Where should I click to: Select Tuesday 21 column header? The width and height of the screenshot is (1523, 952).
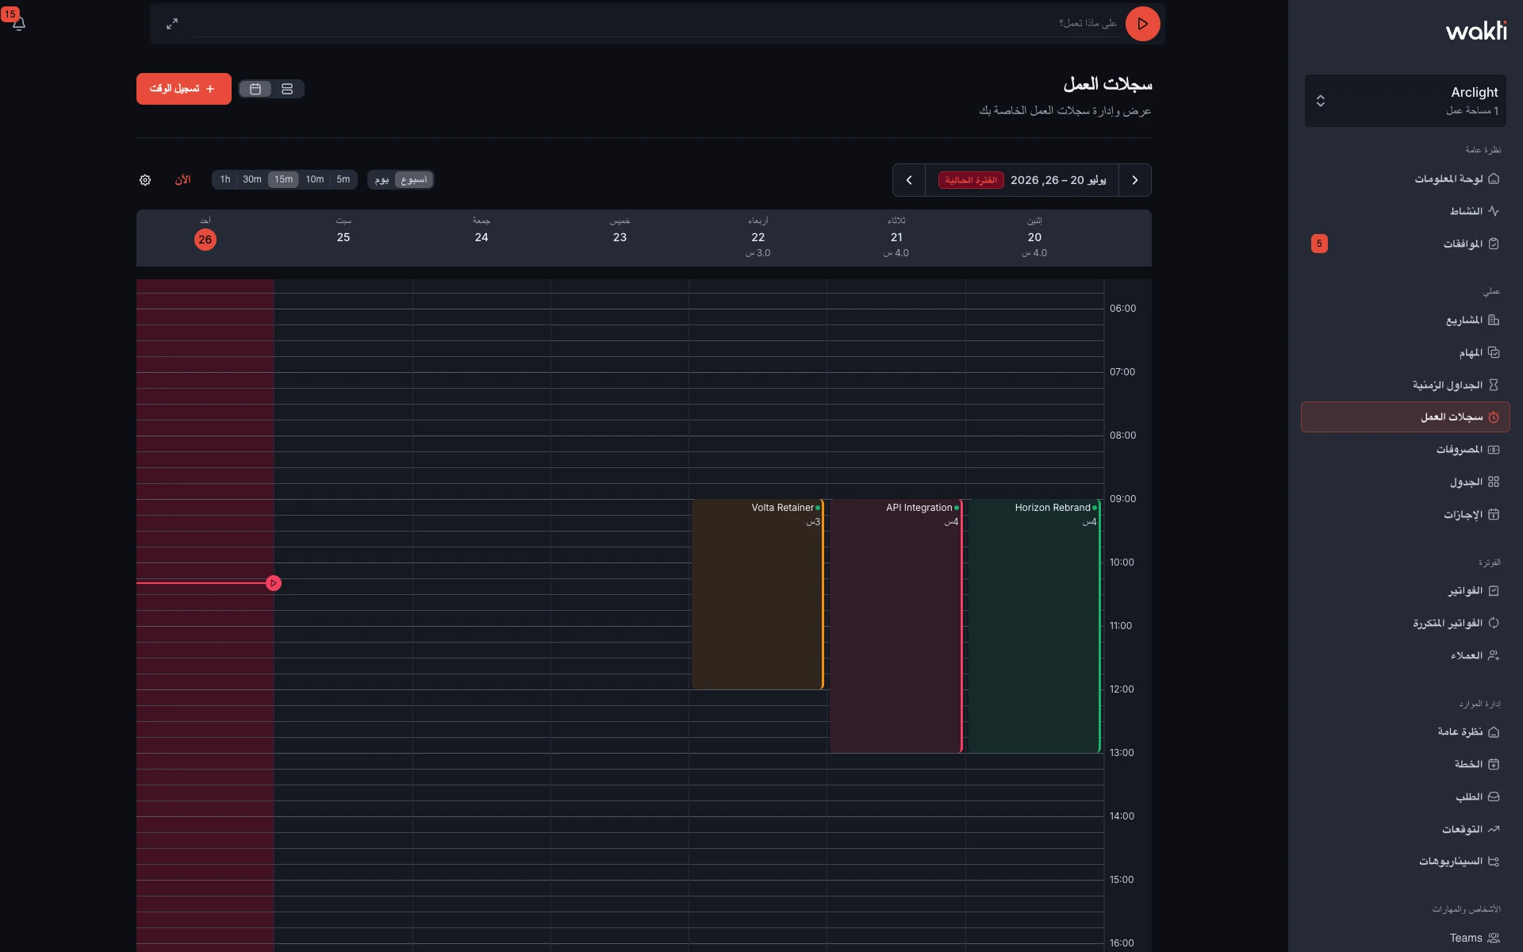[896, 237]
